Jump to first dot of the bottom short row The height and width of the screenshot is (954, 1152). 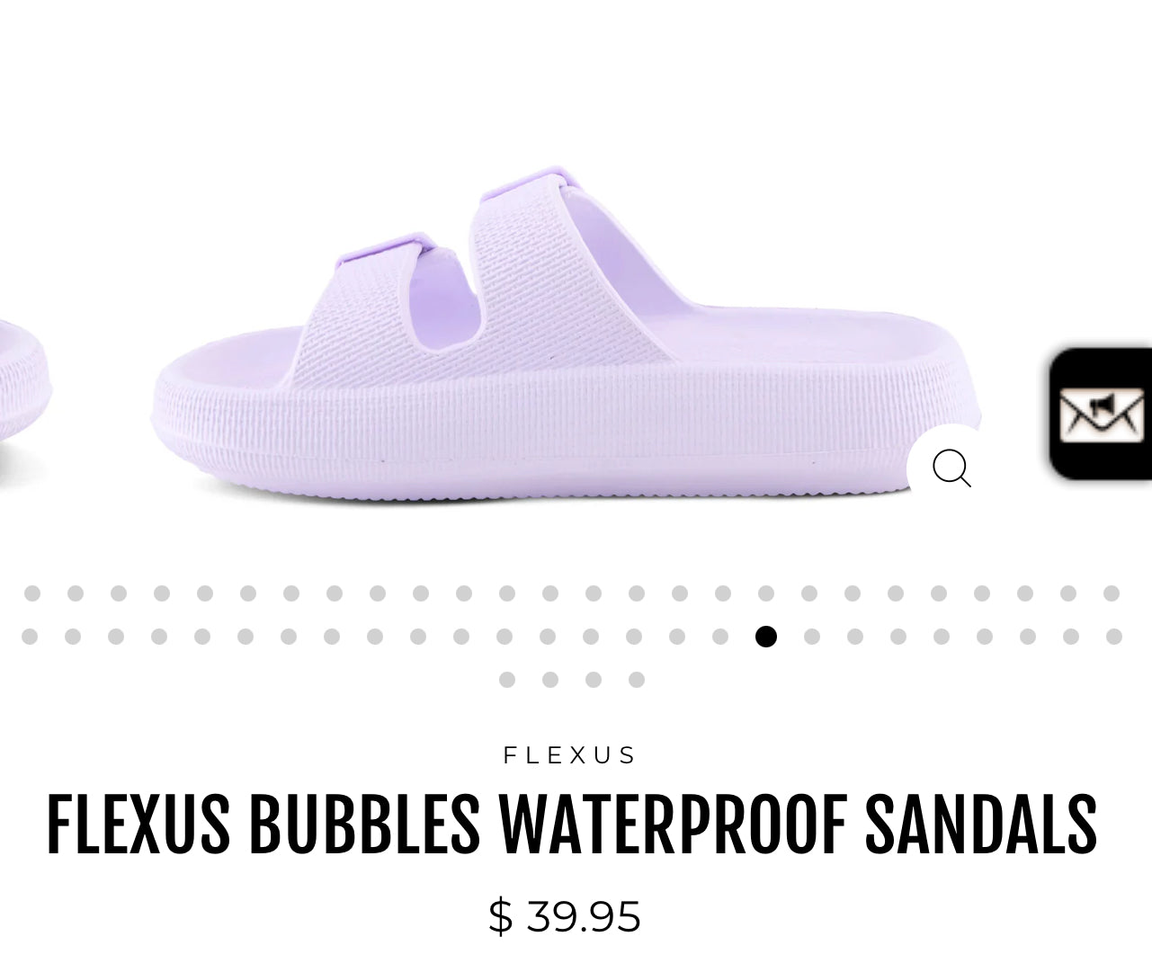click(507, 680)
